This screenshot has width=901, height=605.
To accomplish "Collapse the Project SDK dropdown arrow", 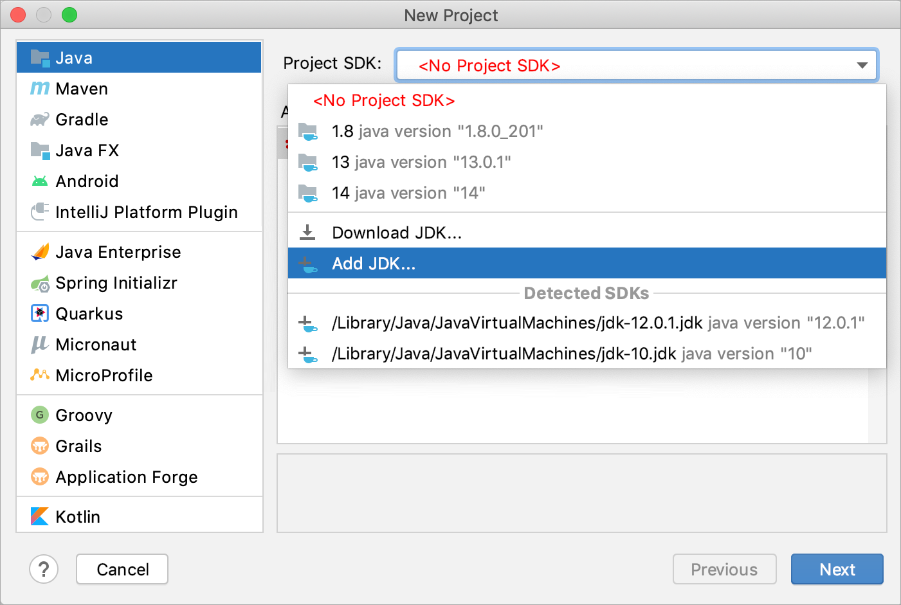I will click(862, 66).
